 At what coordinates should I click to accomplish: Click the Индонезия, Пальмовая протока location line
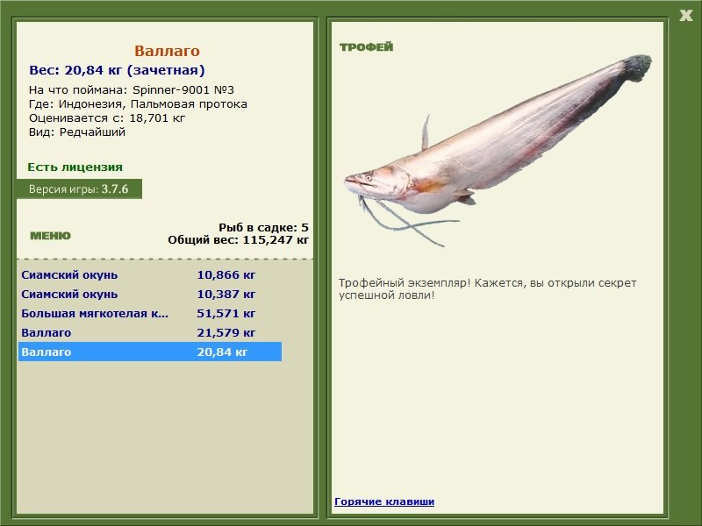(x=138, y=104)
